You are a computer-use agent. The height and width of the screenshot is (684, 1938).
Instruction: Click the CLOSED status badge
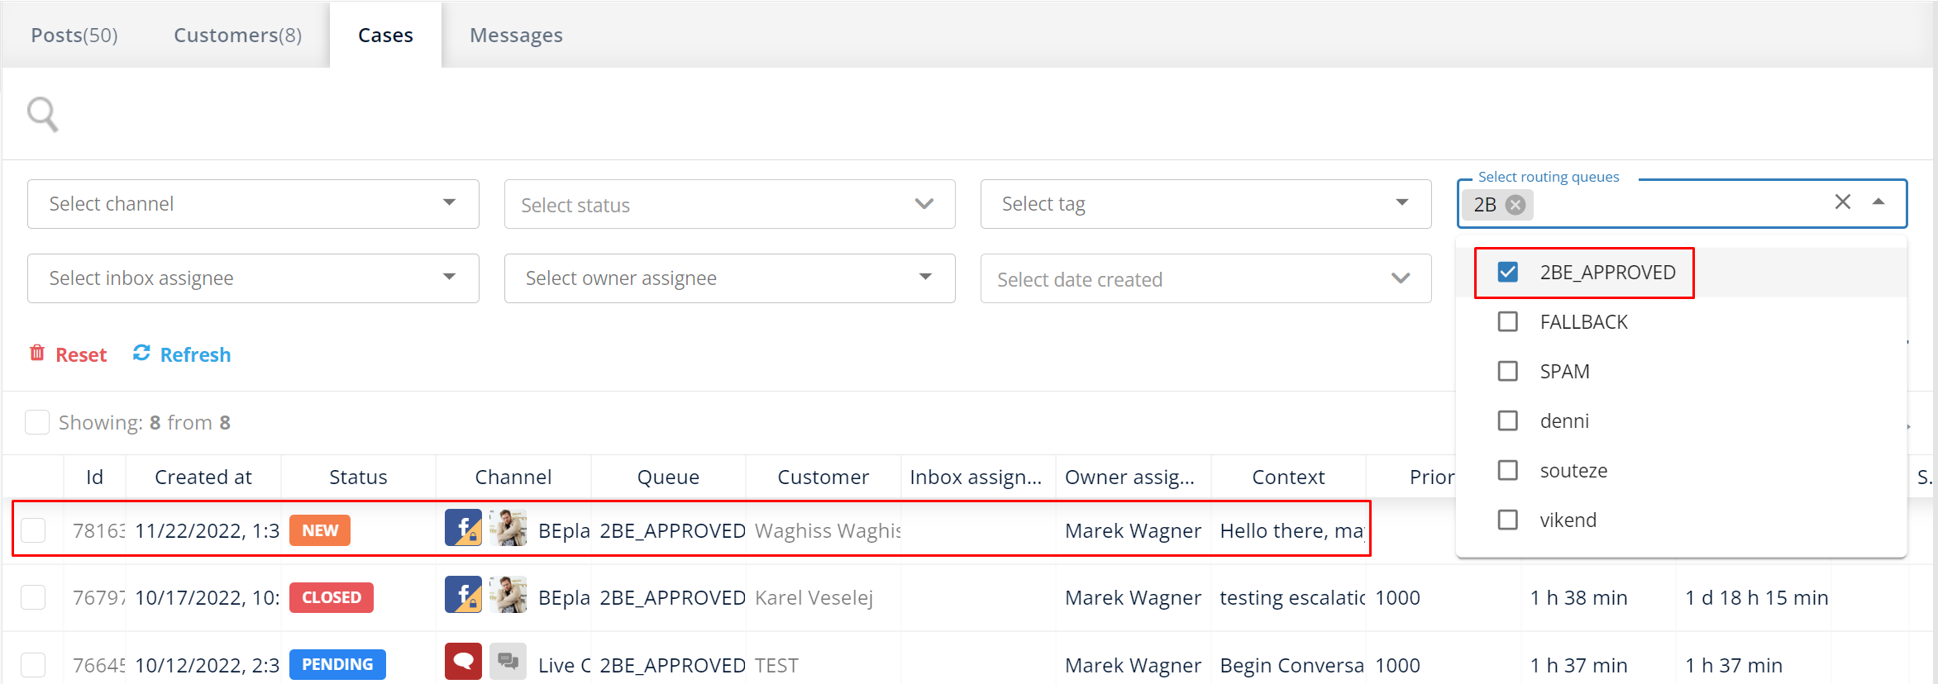[x=332, y=597]
